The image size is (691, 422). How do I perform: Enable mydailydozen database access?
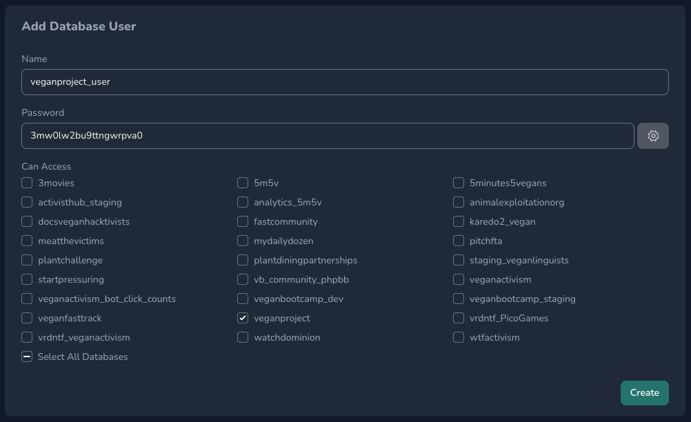click(x=243, y=241)
